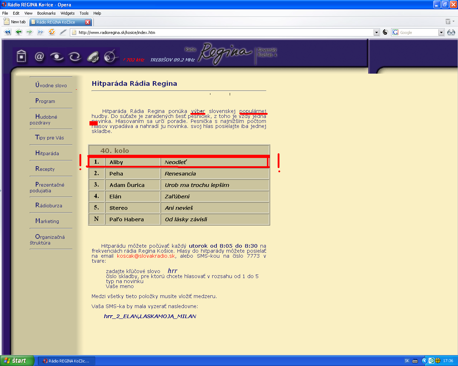458x366 pixels.
Task: Click the Fast Forward toolbar button
Action: 40,32
